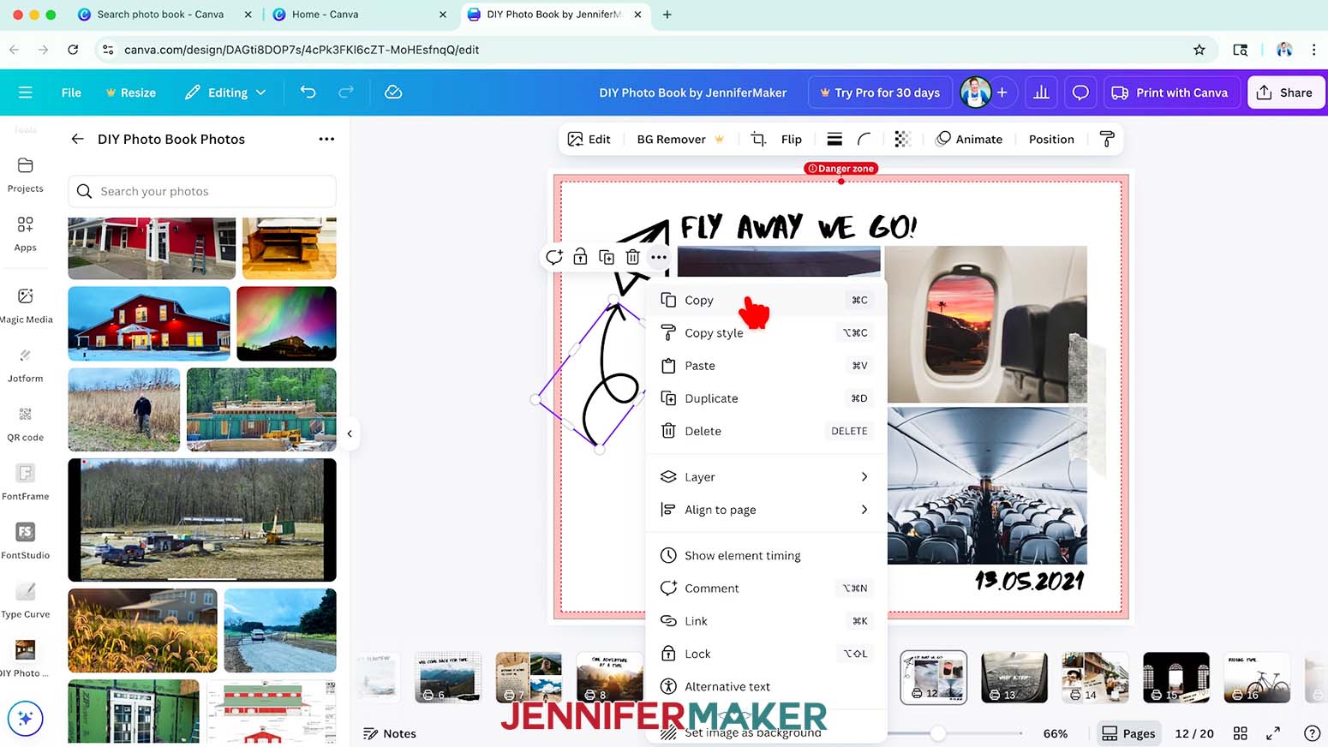
Task: Choose Duplicate from the context menu
Action: [x=765, y=398]
